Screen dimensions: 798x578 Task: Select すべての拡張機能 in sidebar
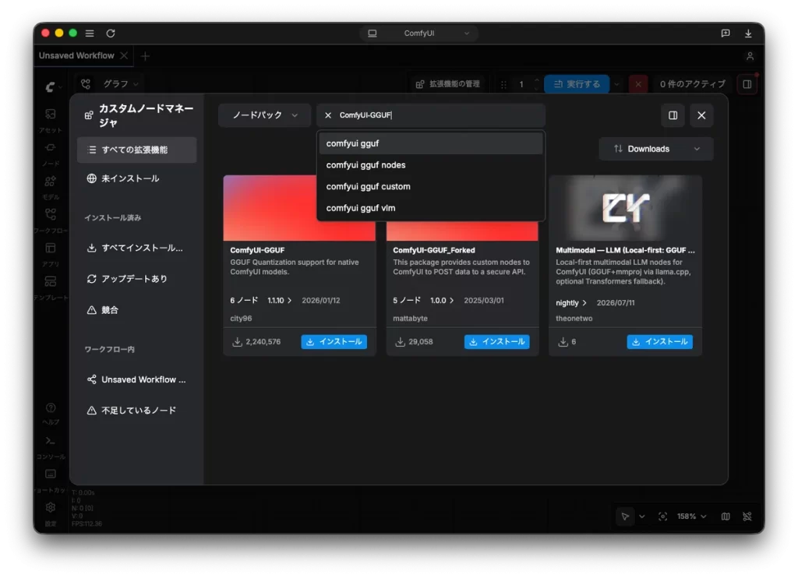[x=137, y=150]
